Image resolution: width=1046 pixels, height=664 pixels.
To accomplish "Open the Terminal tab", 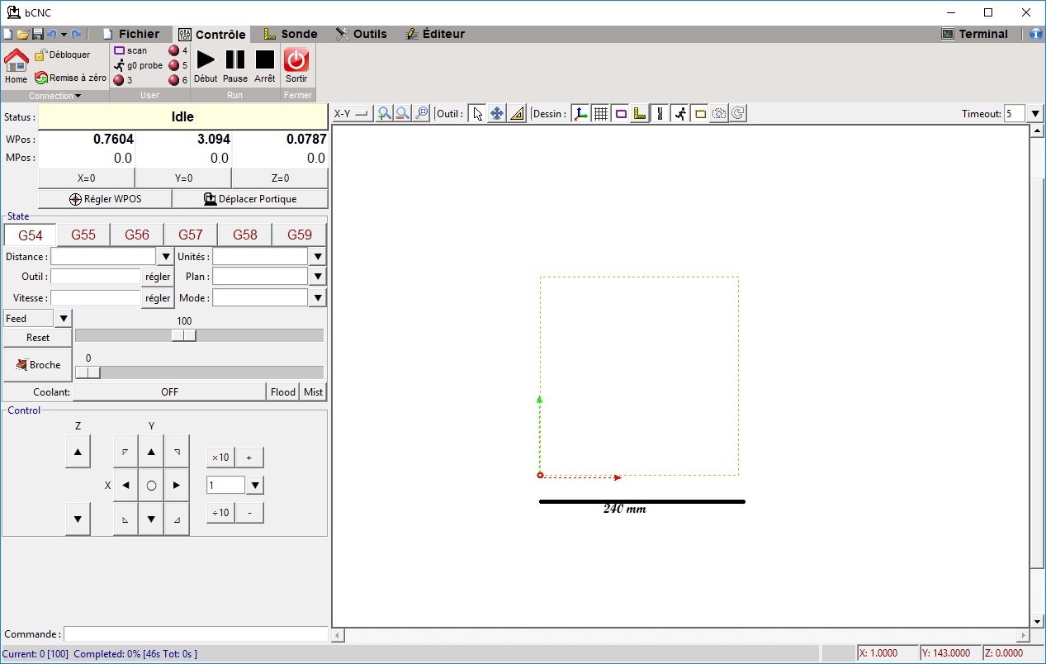I will pos(975,34).
